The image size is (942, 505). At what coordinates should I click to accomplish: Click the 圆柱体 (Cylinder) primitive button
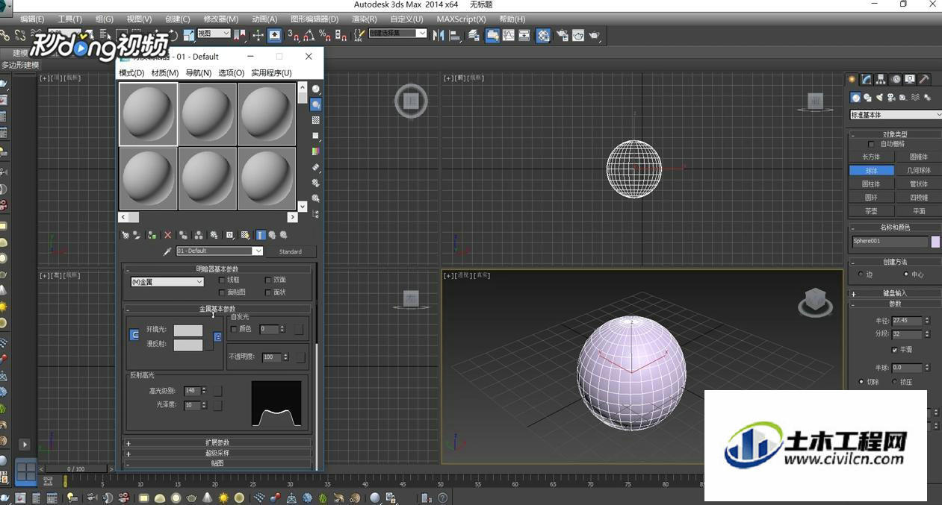(x=871, y=184)
